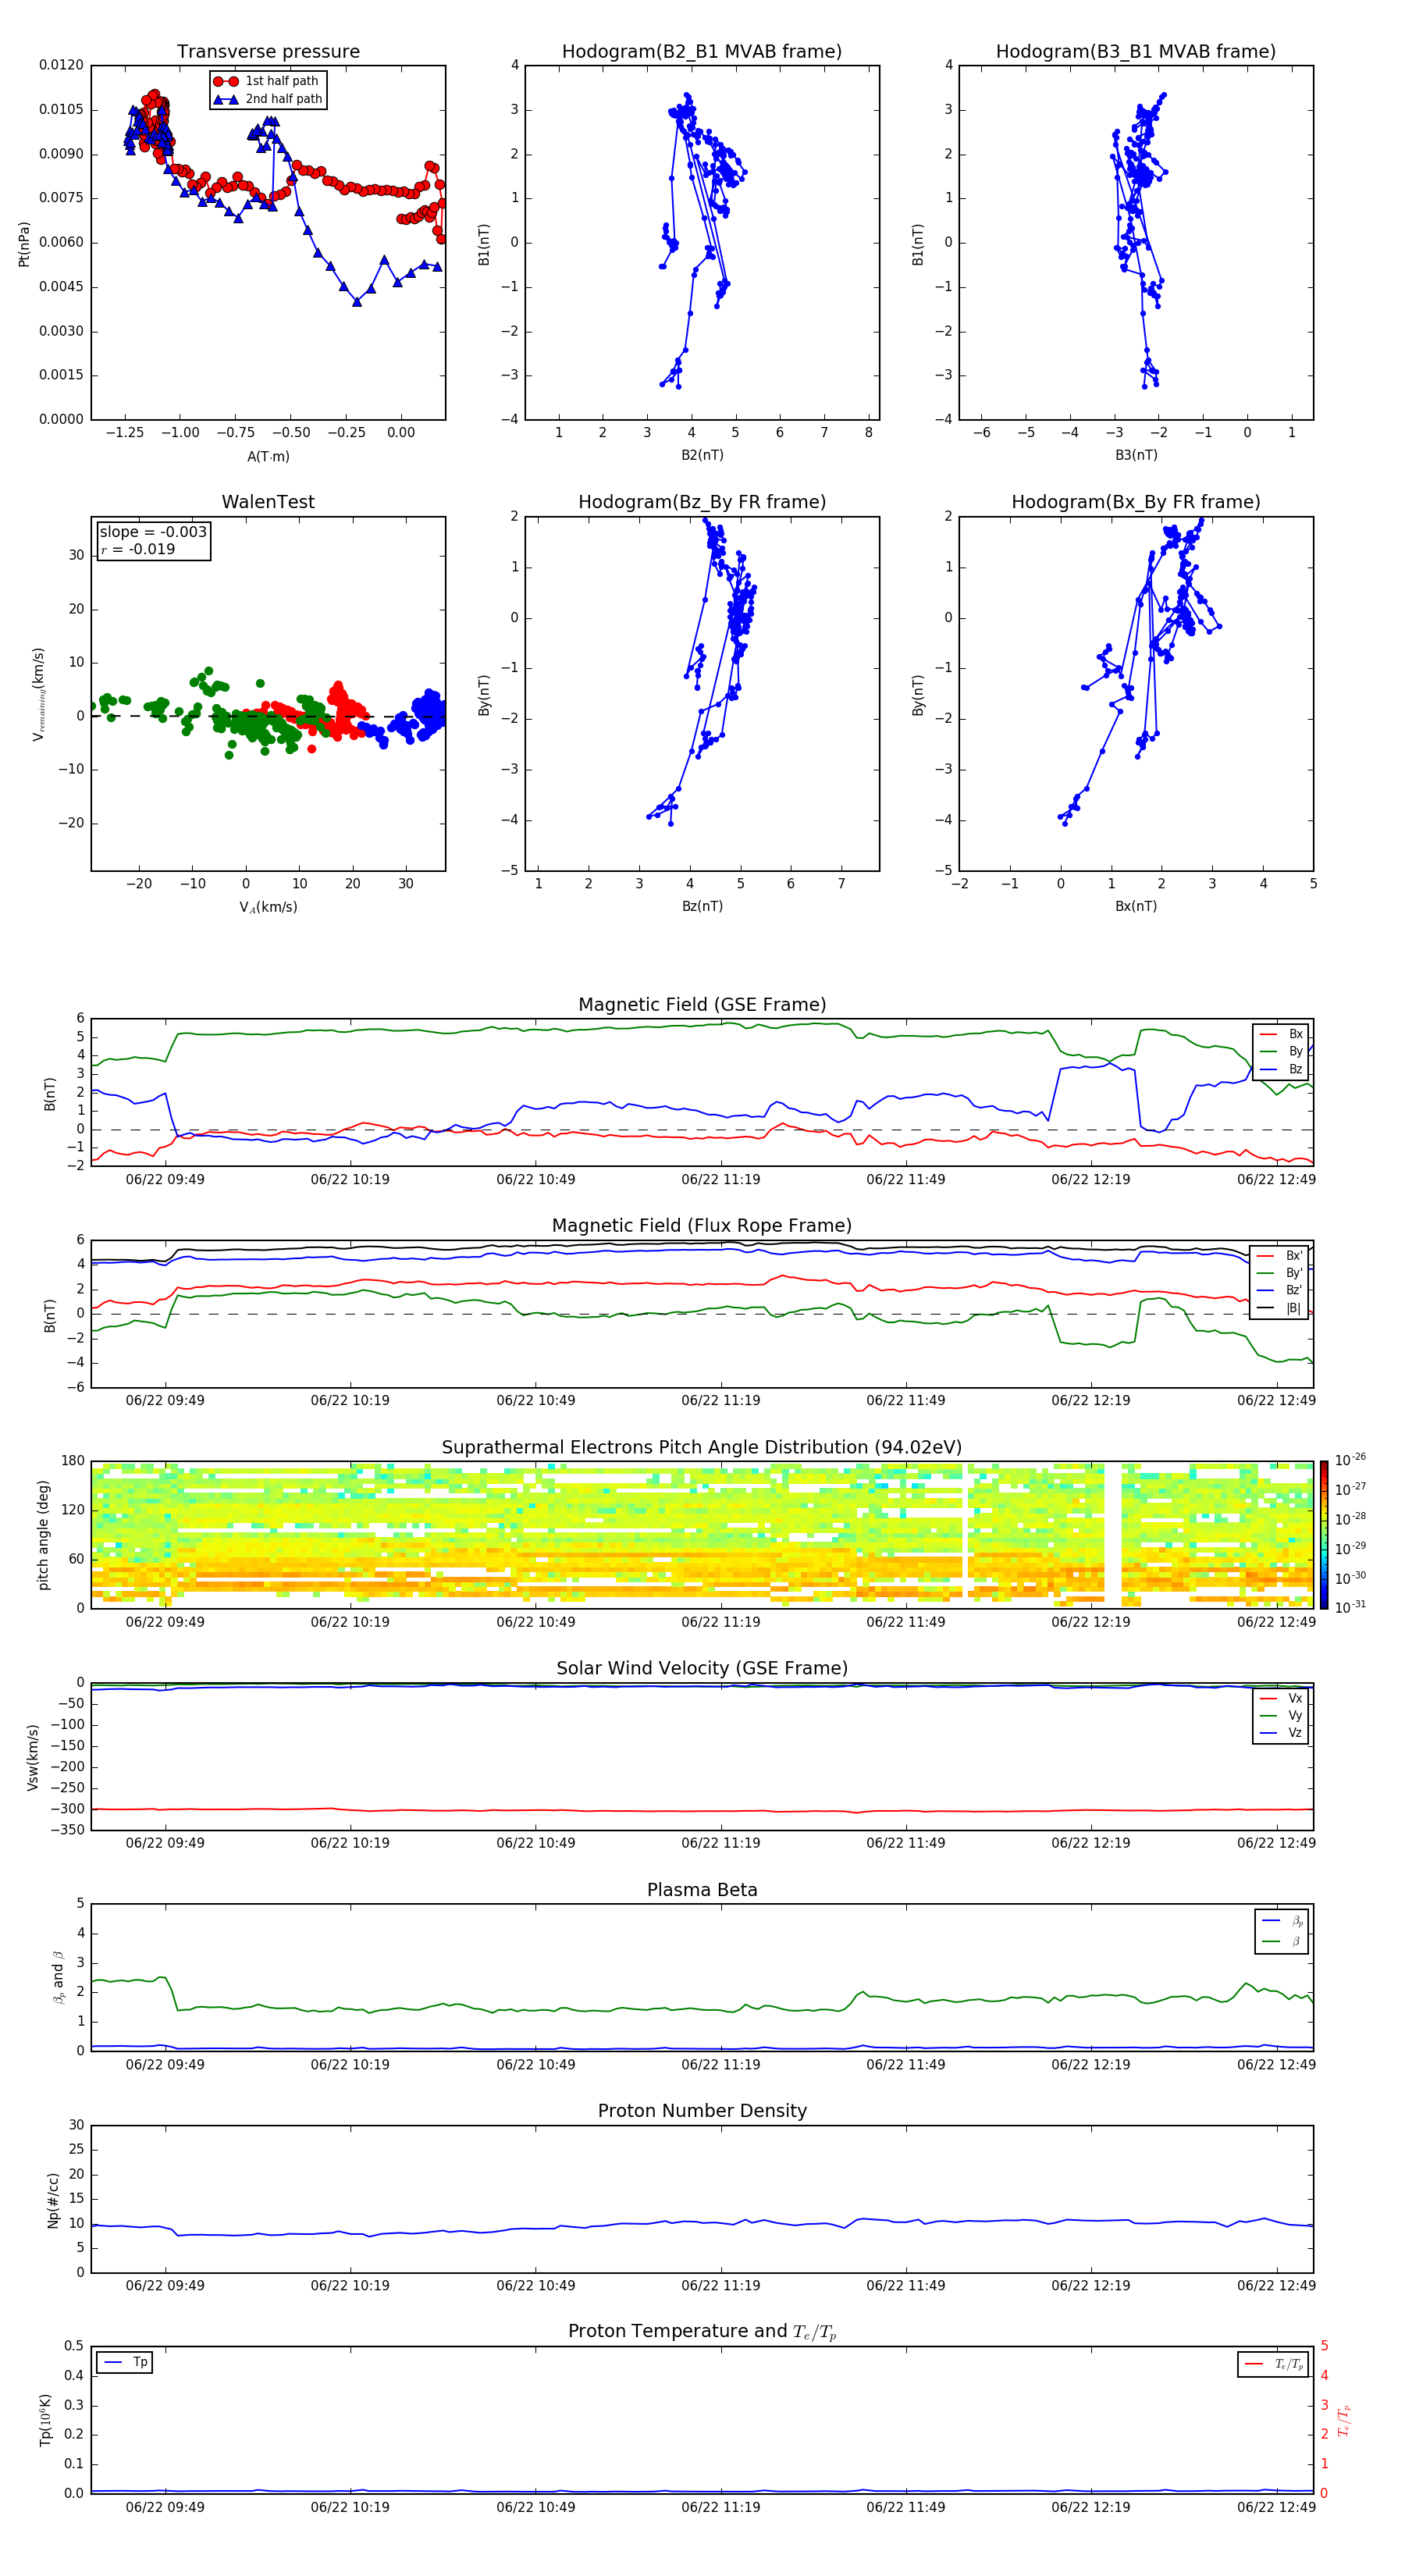Select Bx' in the Flux Rope legend

(1279, 1256)
